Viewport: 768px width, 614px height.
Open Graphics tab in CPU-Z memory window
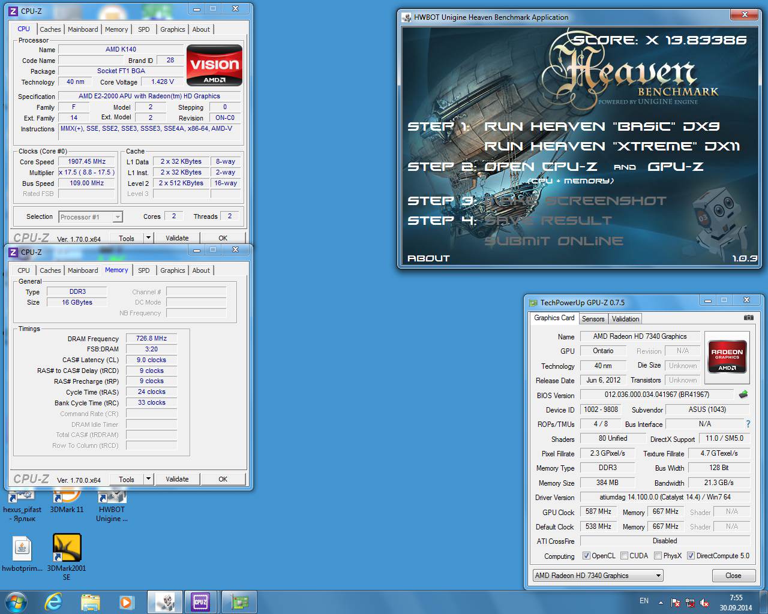tap(173, 270)
